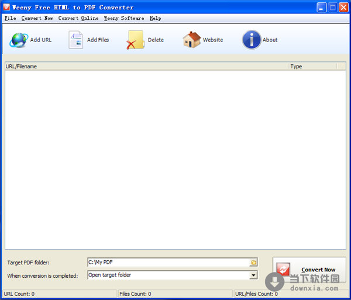This screenshot has height=300, width=351.
Task: Open the Website house icon
Action: [x=192, y=40]
